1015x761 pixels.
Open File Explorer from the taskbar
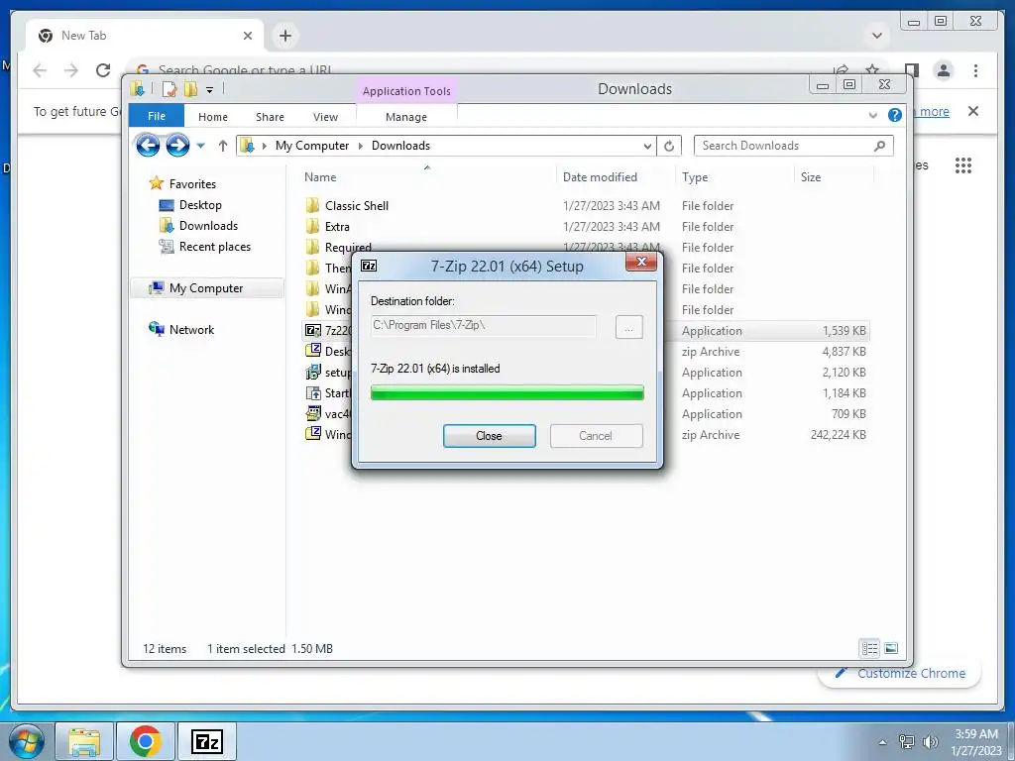[x=85, y=741]
